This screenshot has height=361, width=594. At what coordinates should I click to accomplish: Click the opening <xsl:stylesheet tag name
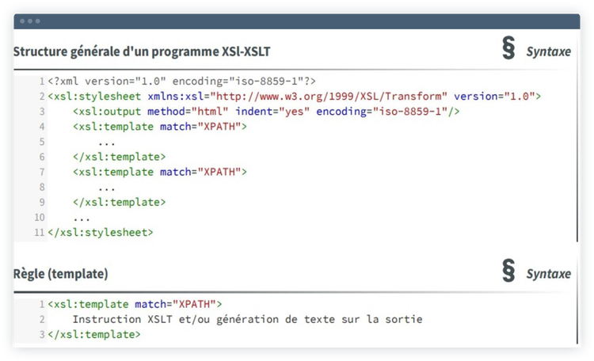tap(94, 97)
